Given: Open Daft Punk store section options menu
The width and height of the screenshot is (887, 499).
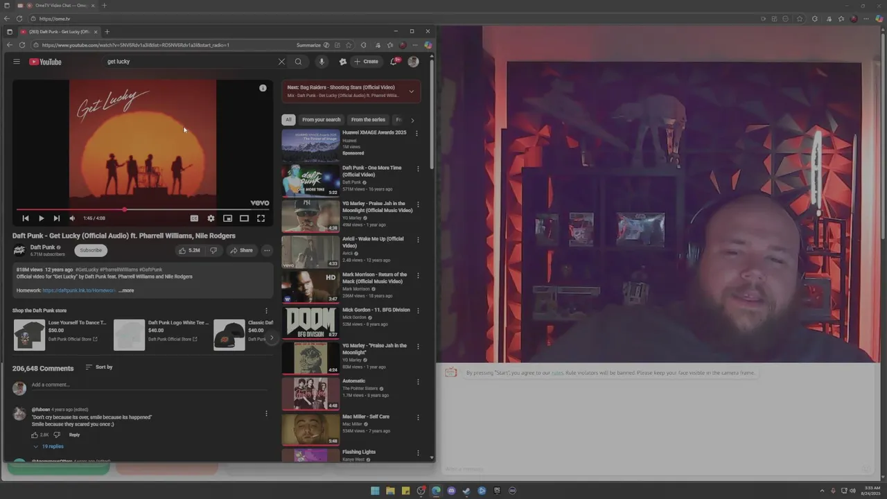Looking at the screenshot, I should (266, 310).
